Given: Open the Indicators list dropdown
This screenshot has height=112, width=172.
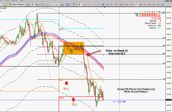Looking at the screenshot, I should (x=62, y=4).
